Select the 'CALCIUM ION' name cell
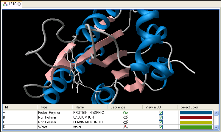This screenshot has width=221, height=132. pyautogui.click(x=90, y=117)
